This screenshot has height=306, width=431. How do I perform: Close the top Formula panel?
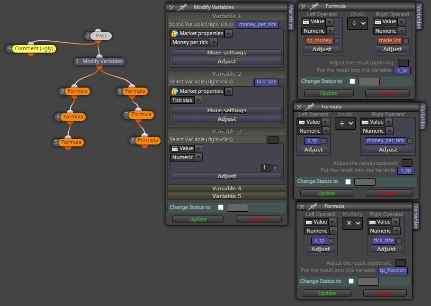(x=304, y=7)
